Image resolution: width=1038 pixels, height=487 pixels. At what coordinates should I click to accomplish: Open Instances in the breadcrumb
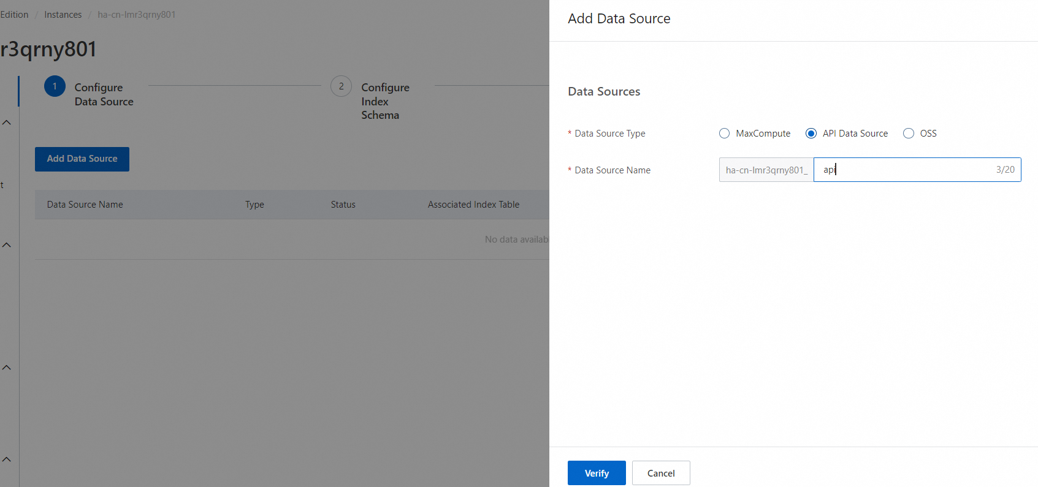(63, 15)
